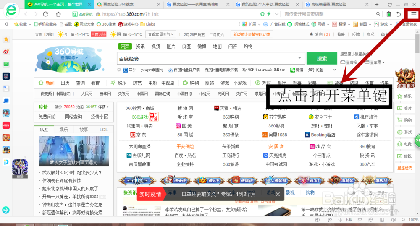Switch to 娱乐 tab in hot news panel

64,130
